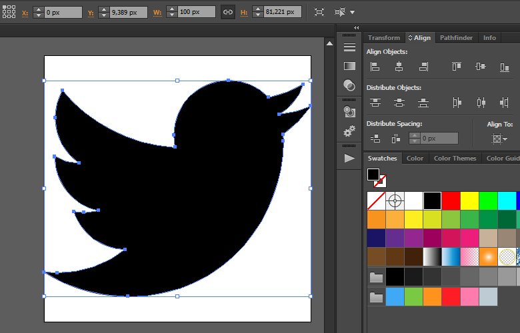Select the None swatch

tap(376, 200)
